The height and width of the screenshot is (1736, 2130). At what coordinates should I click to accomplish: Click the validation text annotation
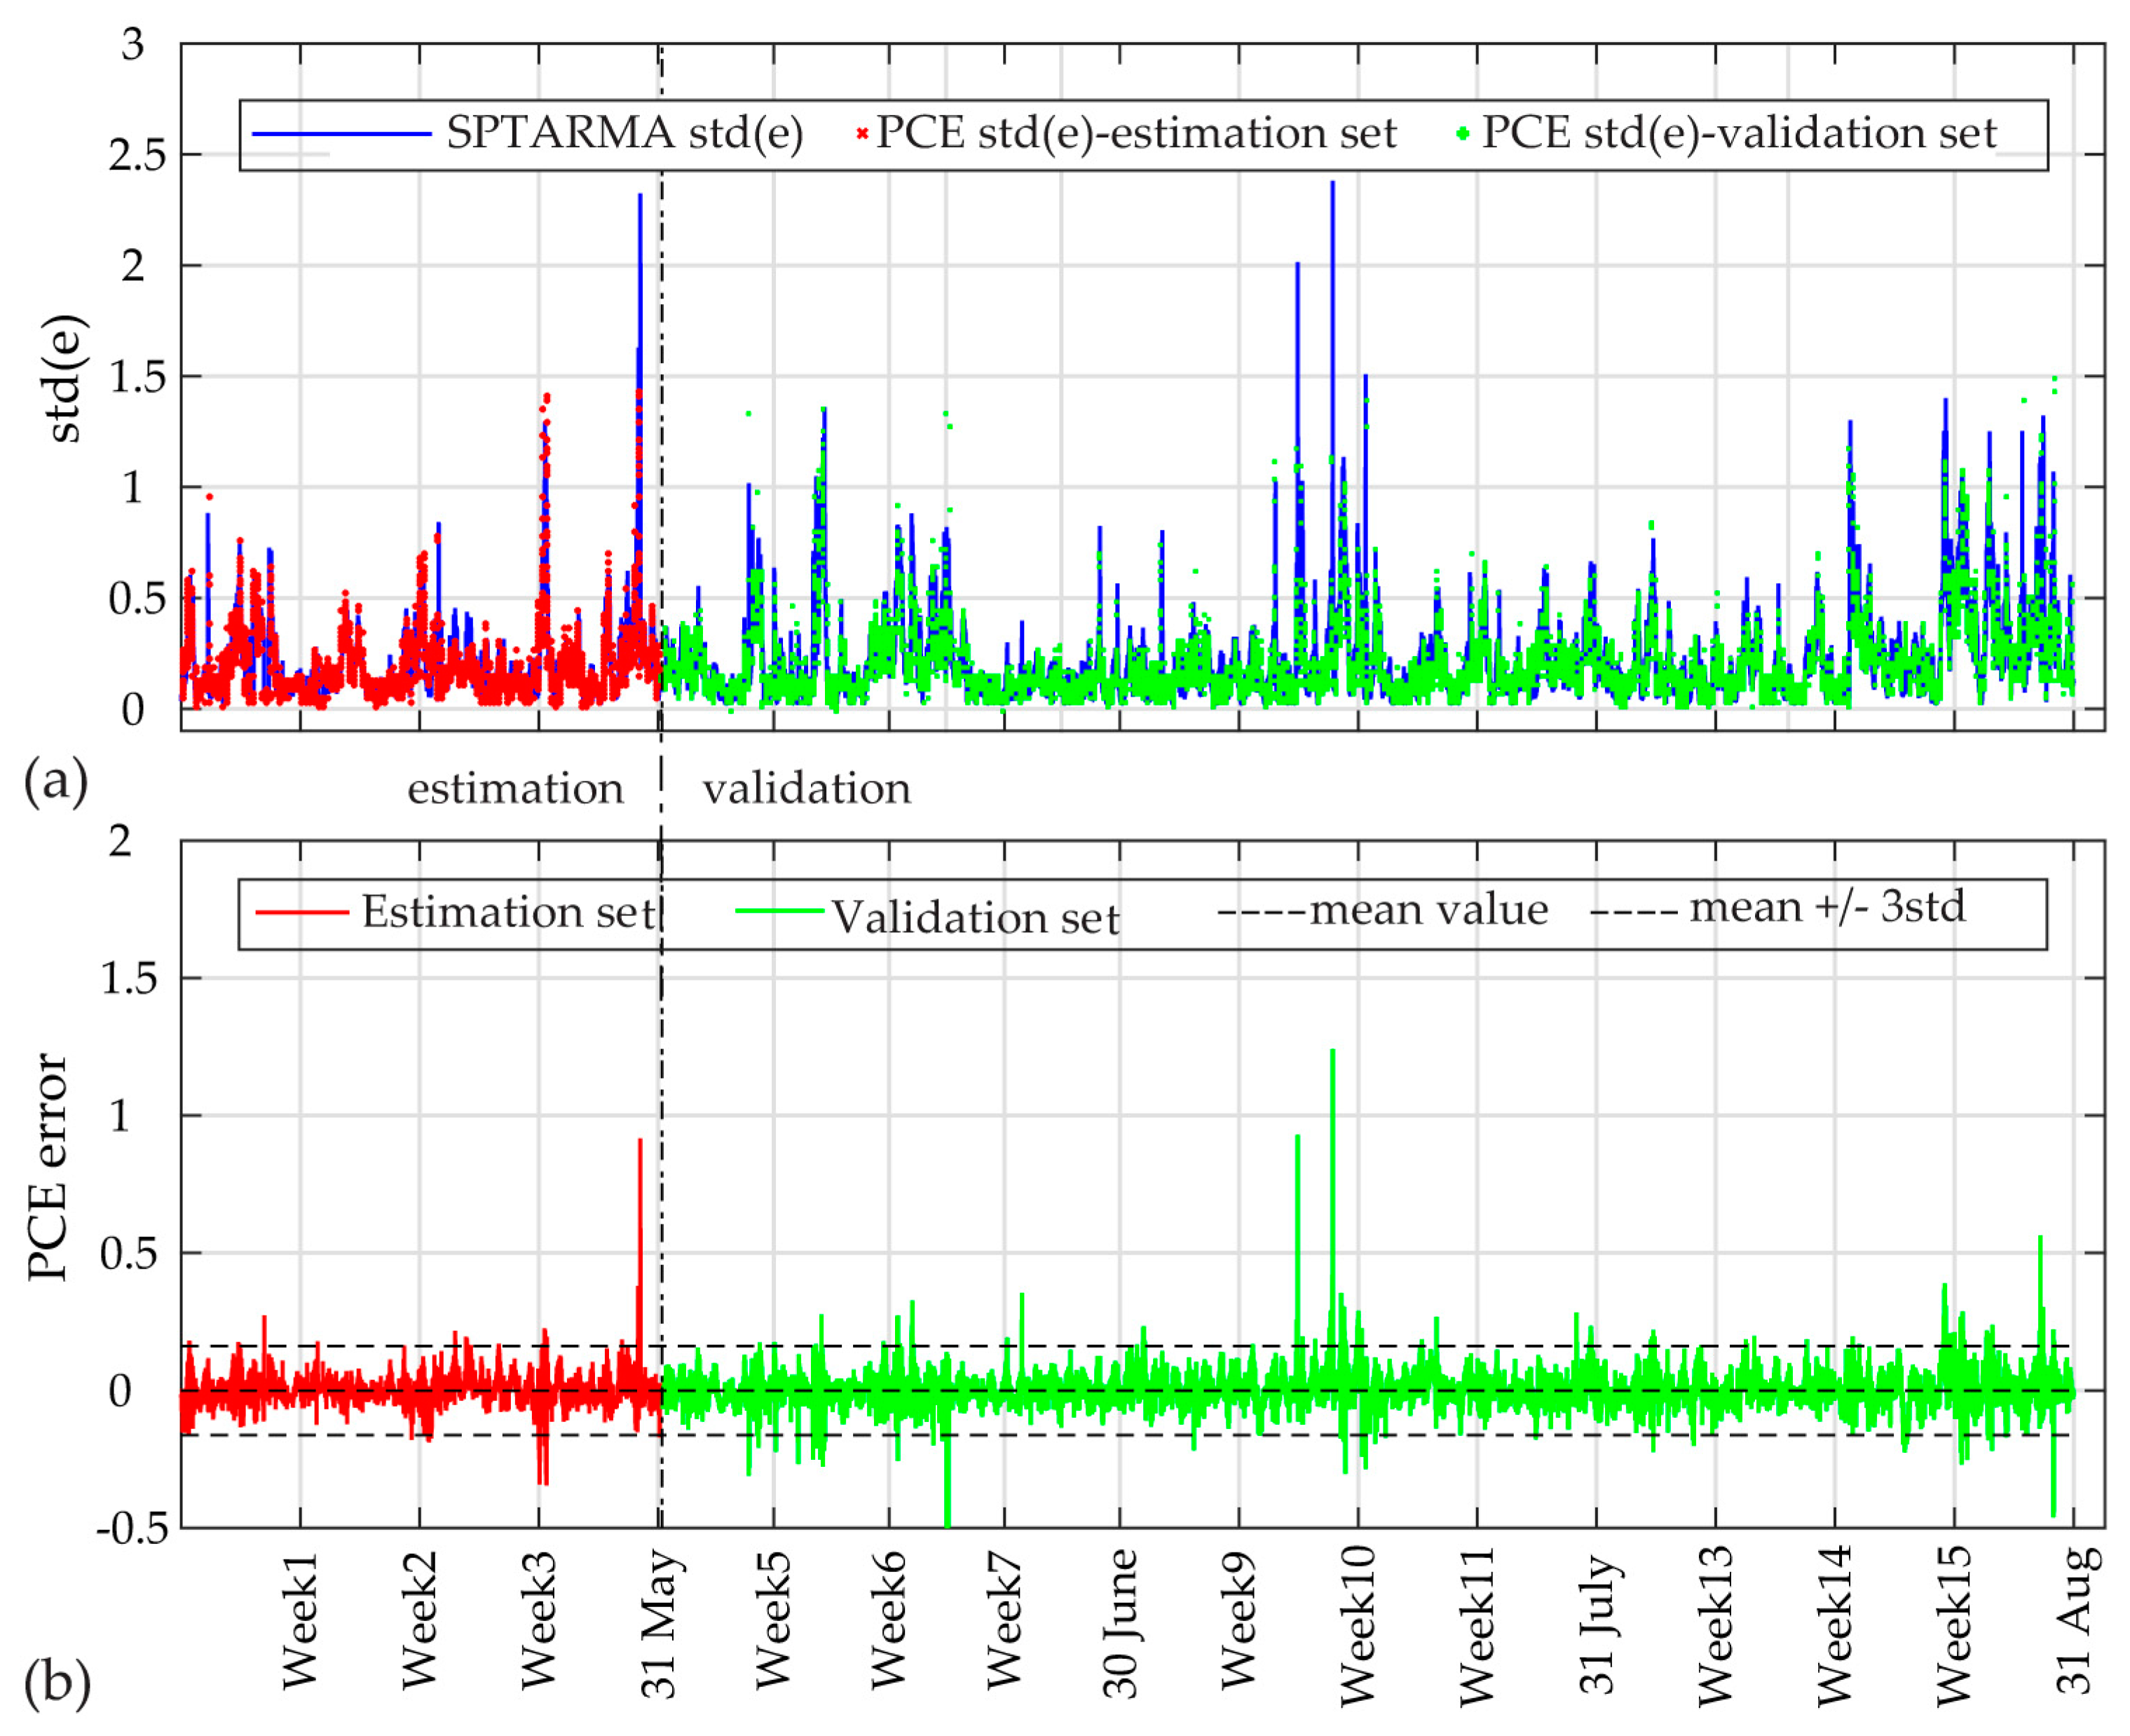coord(806,789)
